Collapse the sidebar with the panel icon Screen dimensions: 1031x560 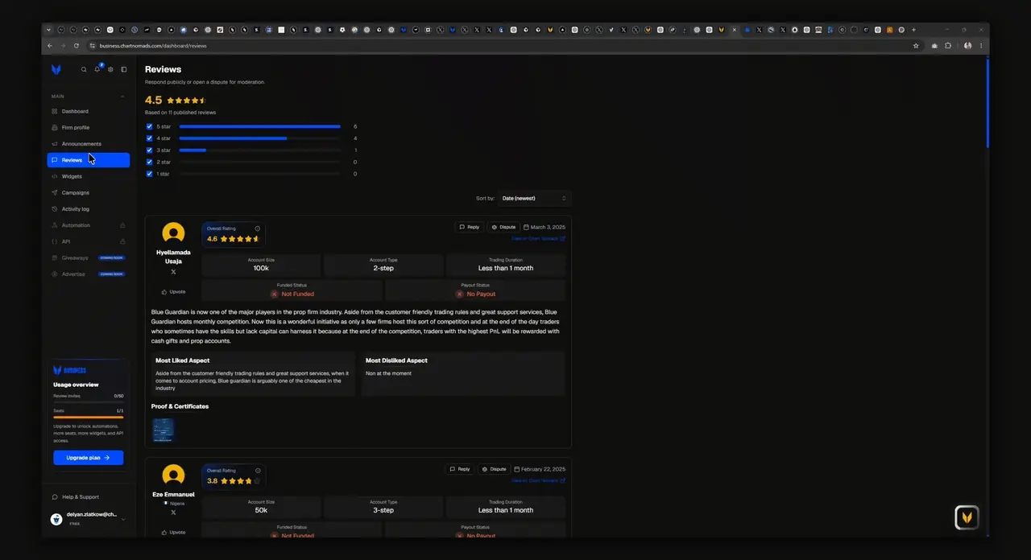[124, 70]
